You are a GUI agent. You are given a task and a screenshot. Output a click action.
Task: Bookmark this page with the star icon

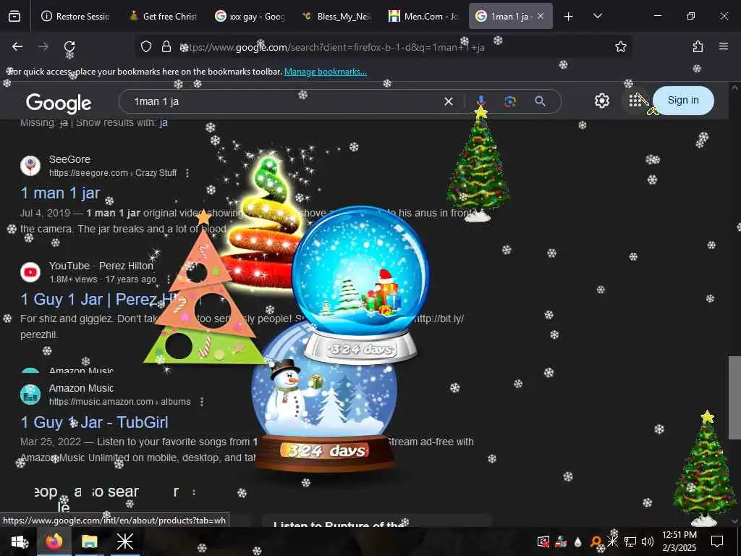(620, 46)
